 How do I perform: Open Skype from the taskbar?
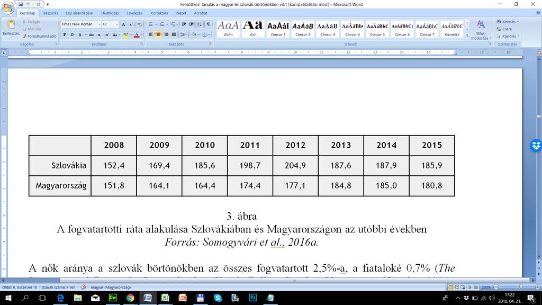coord(218,298)
